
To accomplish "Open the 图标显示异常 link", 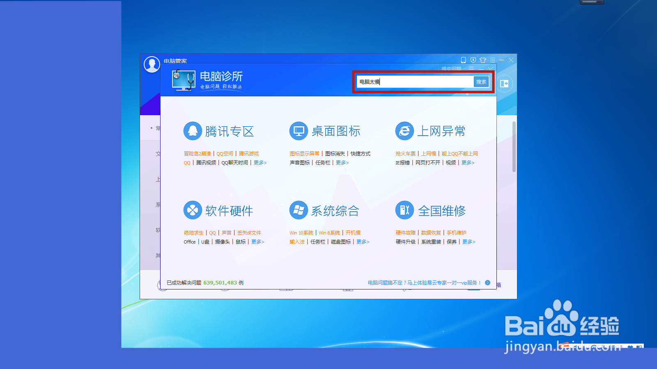I will pos(305,154).
